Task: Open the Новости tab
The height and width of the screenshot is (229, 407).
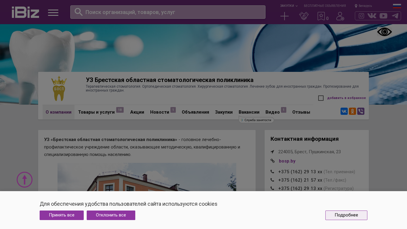Action: (160, 112)
